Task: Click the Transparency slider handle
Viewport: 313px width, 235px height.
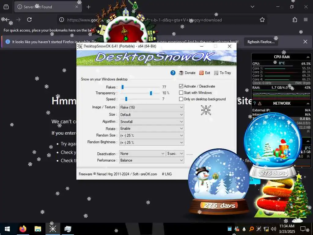Action: pyautogui.click(x=151, y=93)
